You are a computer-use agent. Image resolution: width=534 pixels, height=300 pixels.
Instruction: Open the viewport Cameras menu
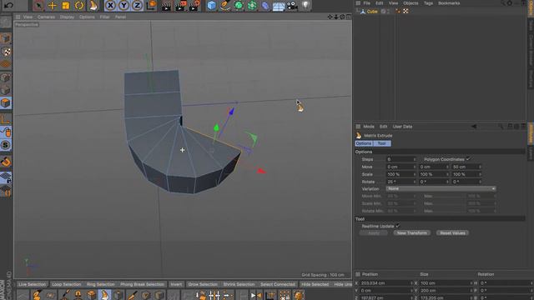coord(46,17)
